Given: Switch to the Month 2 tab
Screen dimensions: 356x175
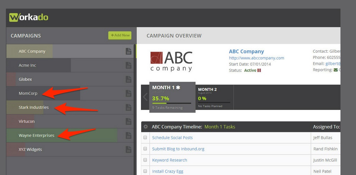Looking at the screenshot, I should [214, 97].
